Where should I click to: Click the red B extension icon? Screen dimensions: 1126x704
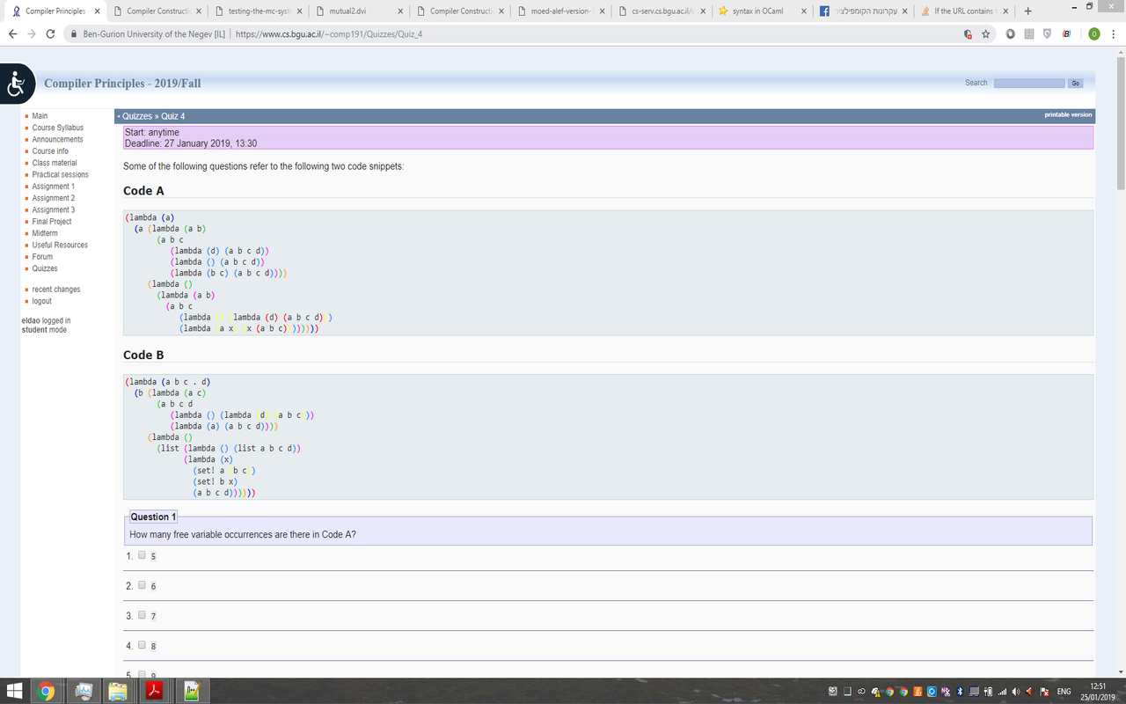[1066, 34]
